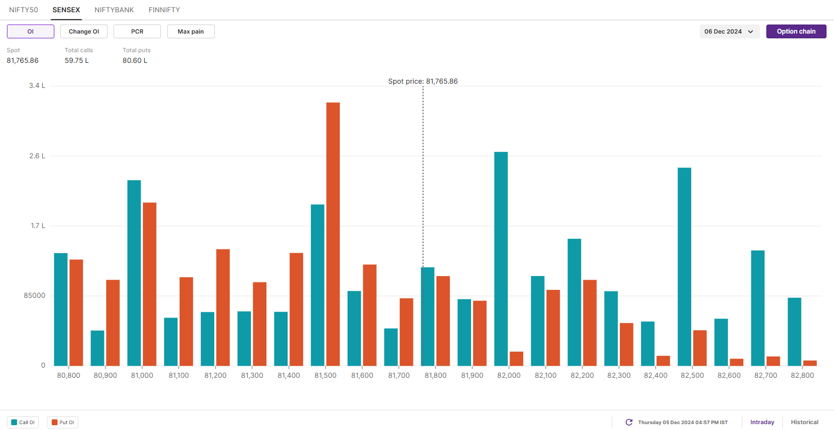Click the Spot price 81,765.86 label
Screen dimensions: 834x430
[x=423, y=82]
